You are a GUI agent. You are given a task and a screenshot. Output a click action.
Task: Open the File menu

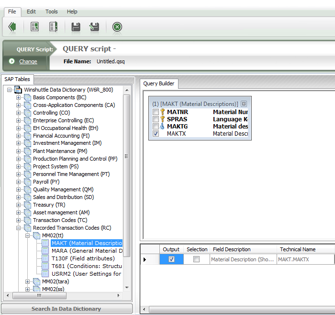pyautogui.click(x=12, y=12)
